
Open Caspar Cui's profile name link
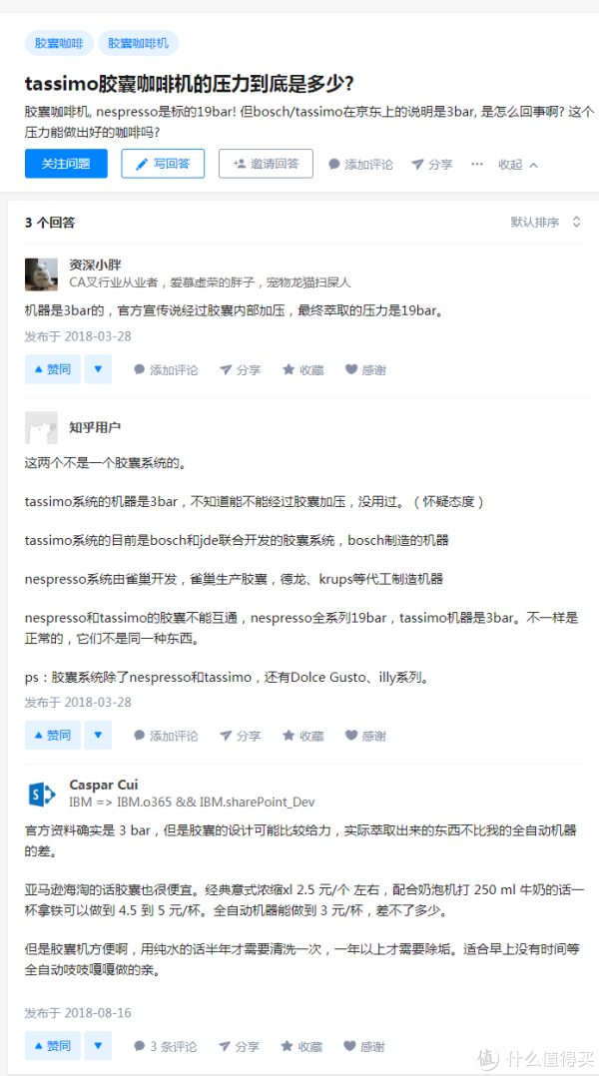pyautogui.click(x=104, y=785)
